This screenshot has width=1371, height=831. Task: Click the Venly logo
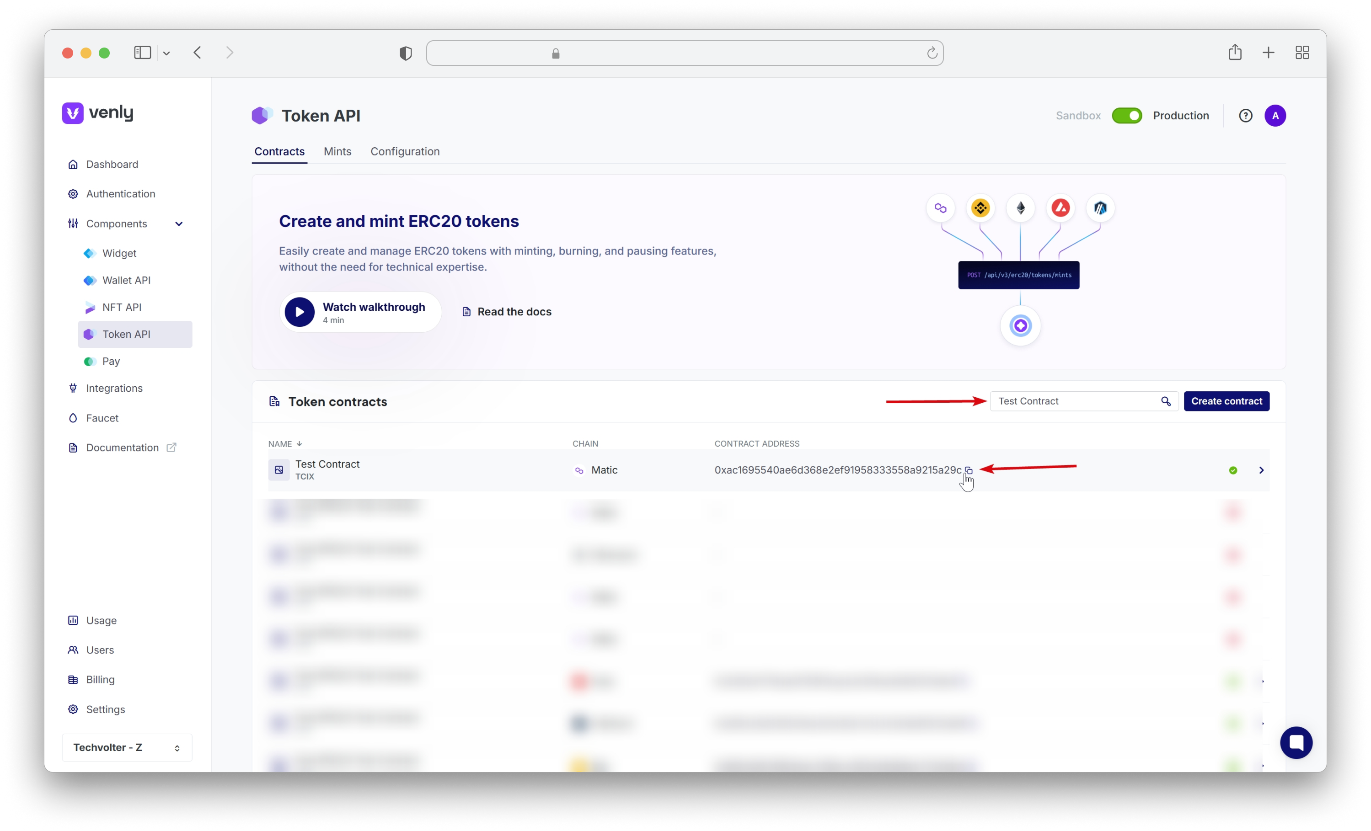98,113
